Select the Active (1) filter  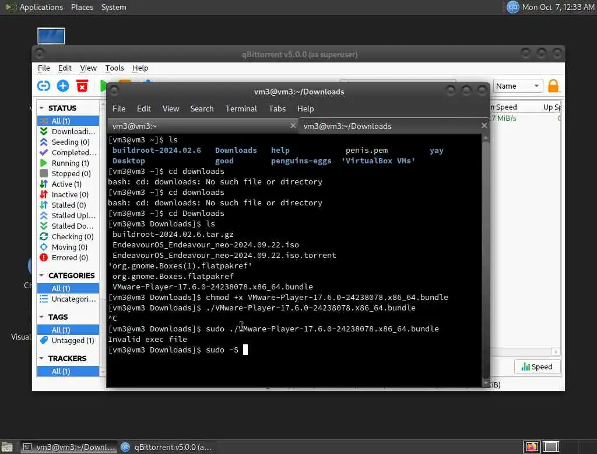(x=68, y=184)
